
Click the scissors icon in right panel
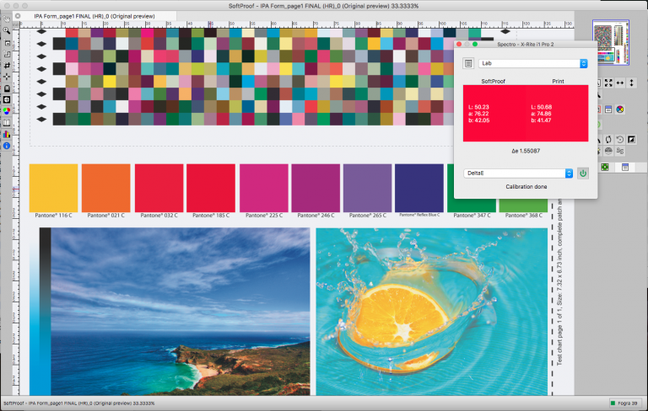(620, 151)
